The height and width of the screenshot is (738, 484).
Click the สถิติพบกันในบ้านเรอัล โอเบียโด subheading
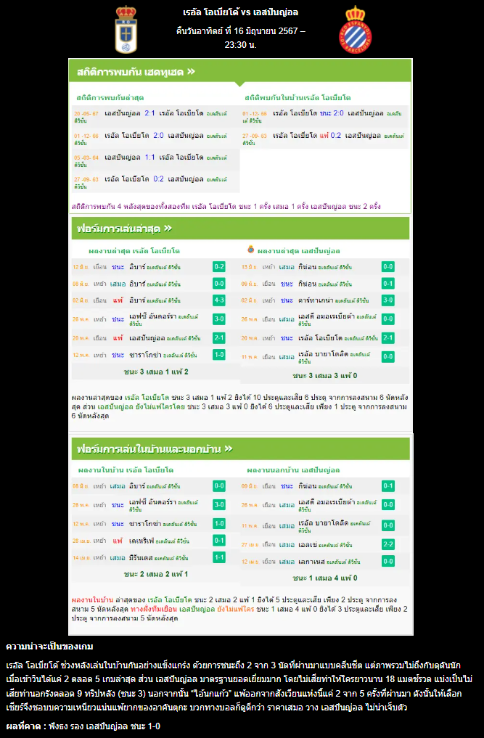298,98
